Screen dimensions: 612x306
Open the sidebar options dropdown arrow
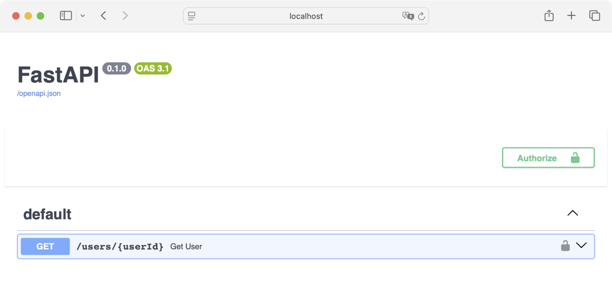click(82, 16)
